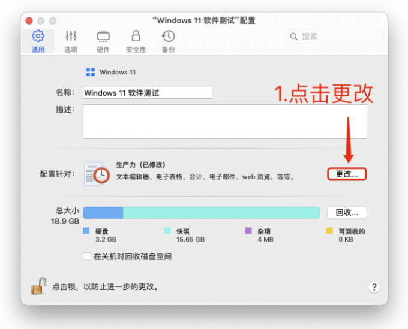Screen dimensions: 408x329
Task: Click the disk usage size bar
Action: [x=201, y=213]
